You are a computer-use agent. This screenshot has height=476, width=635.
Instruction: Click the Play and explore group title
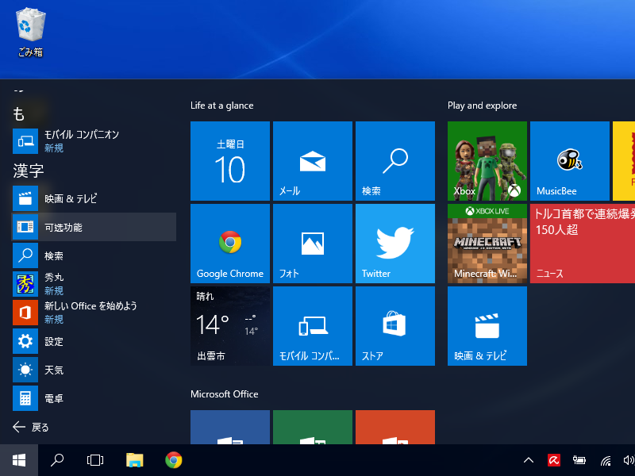pos(482,106)
